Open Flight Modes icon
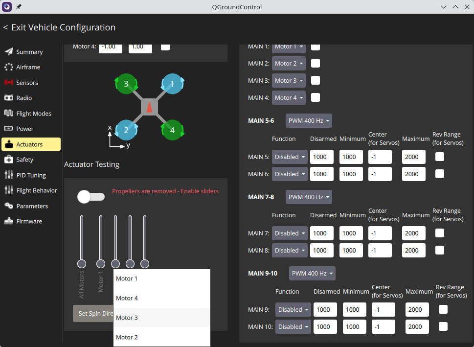 pos(9,114)
